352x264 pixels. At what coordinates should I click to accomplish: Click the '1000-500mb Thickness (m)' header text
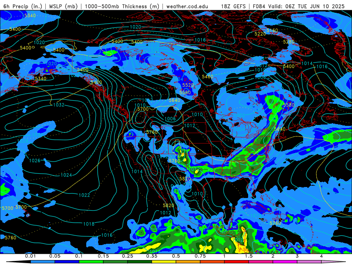point(122,6)
